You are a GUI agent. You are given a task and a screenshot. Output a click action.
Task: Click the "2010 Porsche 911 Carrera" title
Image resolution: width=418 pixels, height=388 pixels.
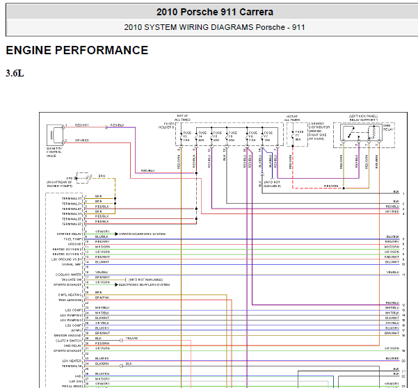(x=215, y=12)
